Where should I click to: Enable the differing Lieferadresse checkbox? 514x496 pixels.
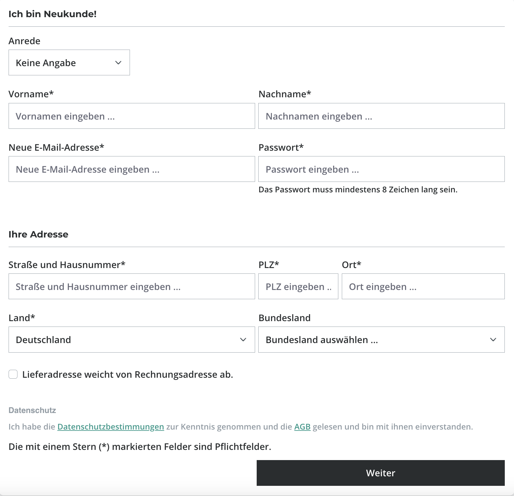[x=13, y=374]
